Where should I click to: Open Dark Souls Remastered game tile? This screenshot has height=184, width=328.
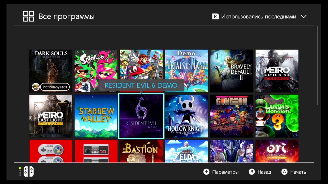click(51, 71)
